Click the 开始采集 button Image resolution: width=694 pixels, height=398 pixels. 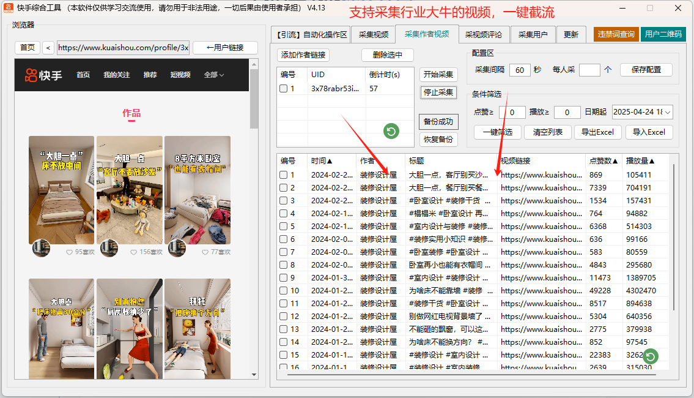pyautogui.click(x=438, y=75)
